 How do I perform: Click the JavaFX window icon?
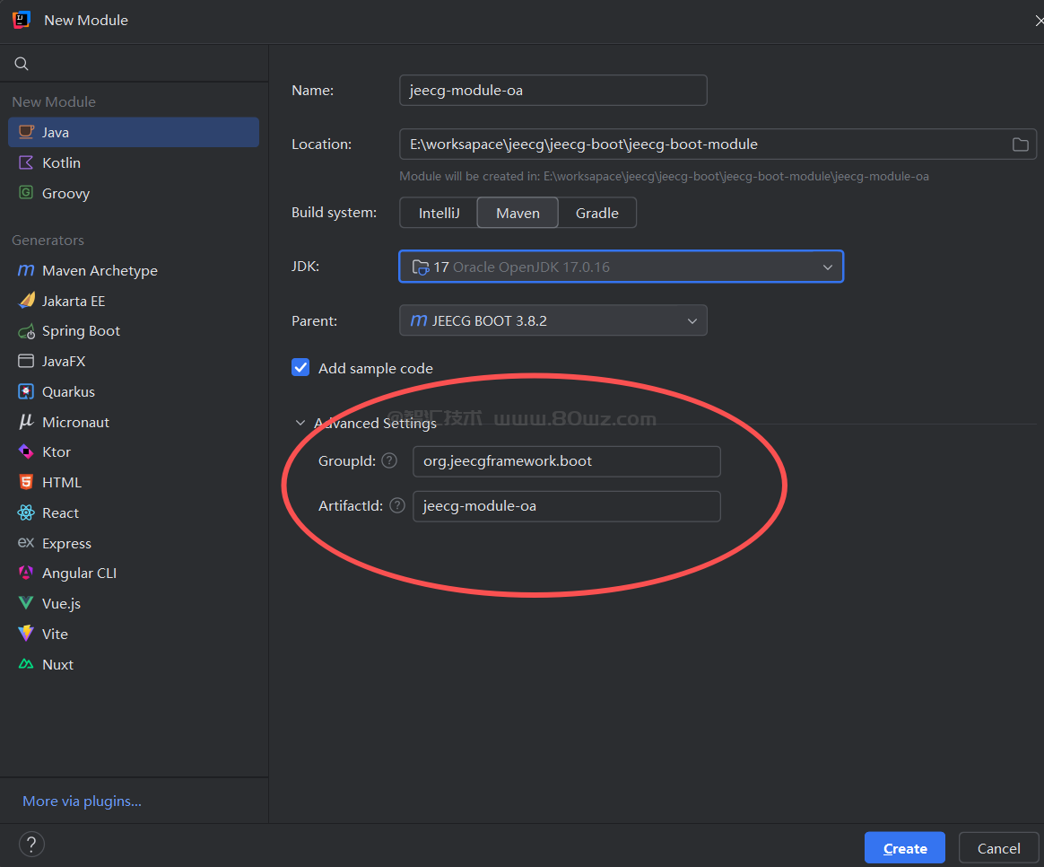26,361
